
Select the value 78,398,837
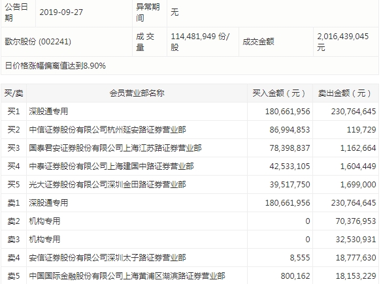[290, 148]
